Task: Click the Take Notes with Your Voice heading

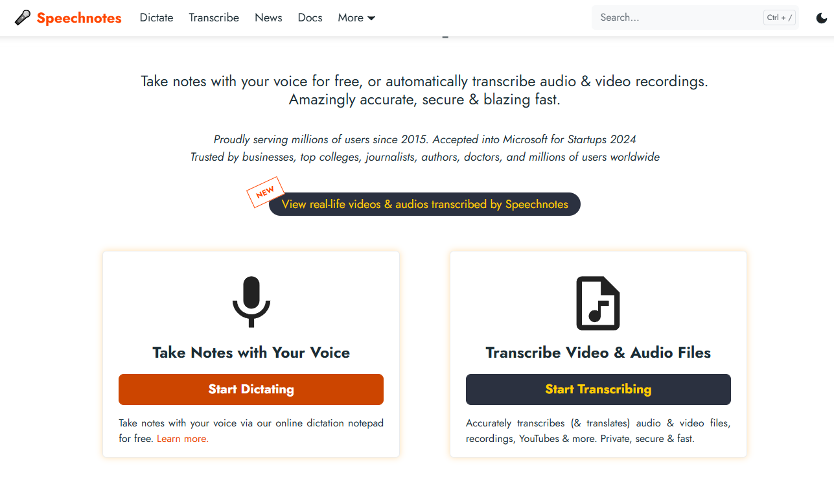Action: (251, 353)
